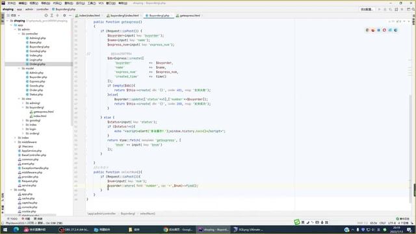Click the Run triangle icon in top toolbar
The image size is (416, 234).
(x=380, y=9)
